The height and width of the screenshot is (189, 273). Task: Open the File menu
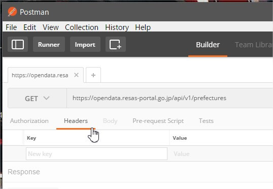[11, 27]
